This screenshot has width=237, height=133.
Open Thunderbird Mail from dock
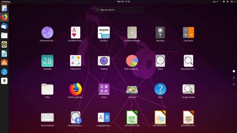point(4,26)
